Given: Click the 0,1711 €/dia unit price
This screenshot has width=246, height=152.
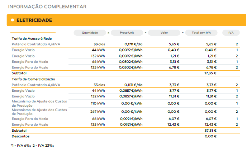Looking at the screenshot, I should click(133, 44).
